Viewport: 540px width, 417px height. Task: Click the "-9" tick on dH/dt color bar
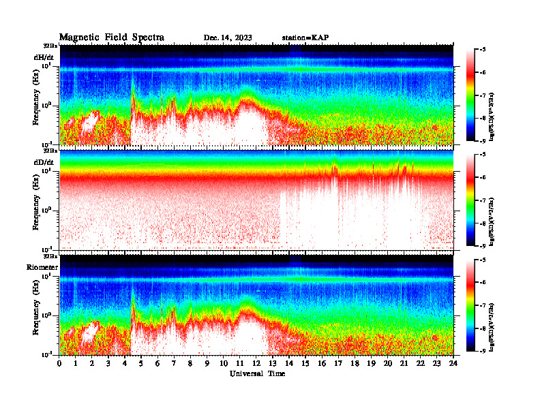click(483, 141)
